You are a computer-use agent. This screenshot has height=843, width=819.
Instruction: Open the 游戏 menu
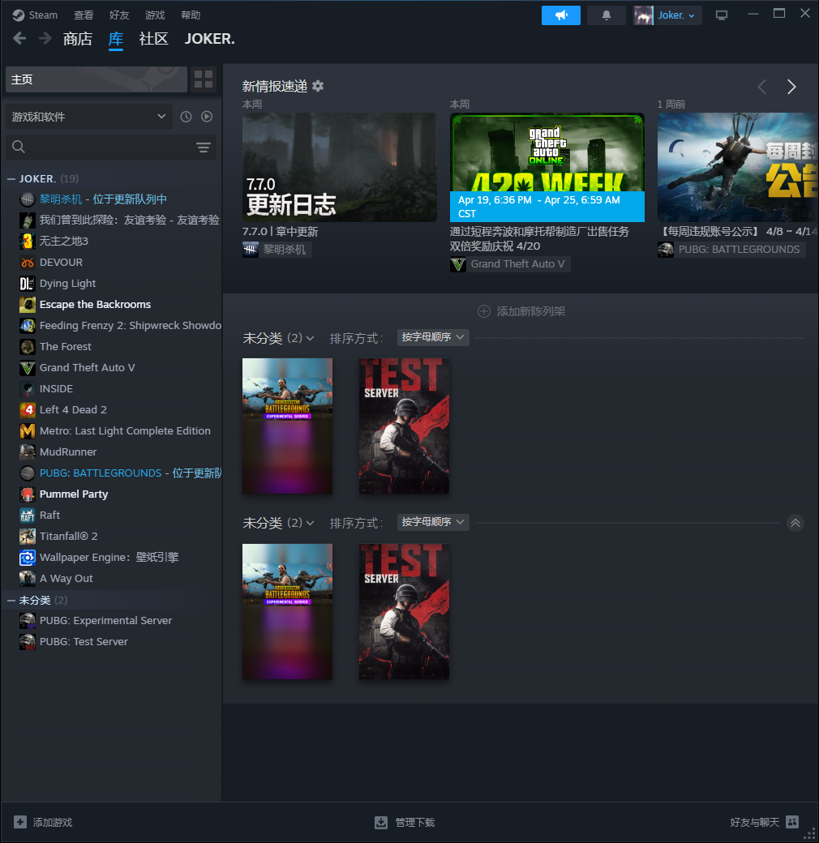click(x=155, y=15)
